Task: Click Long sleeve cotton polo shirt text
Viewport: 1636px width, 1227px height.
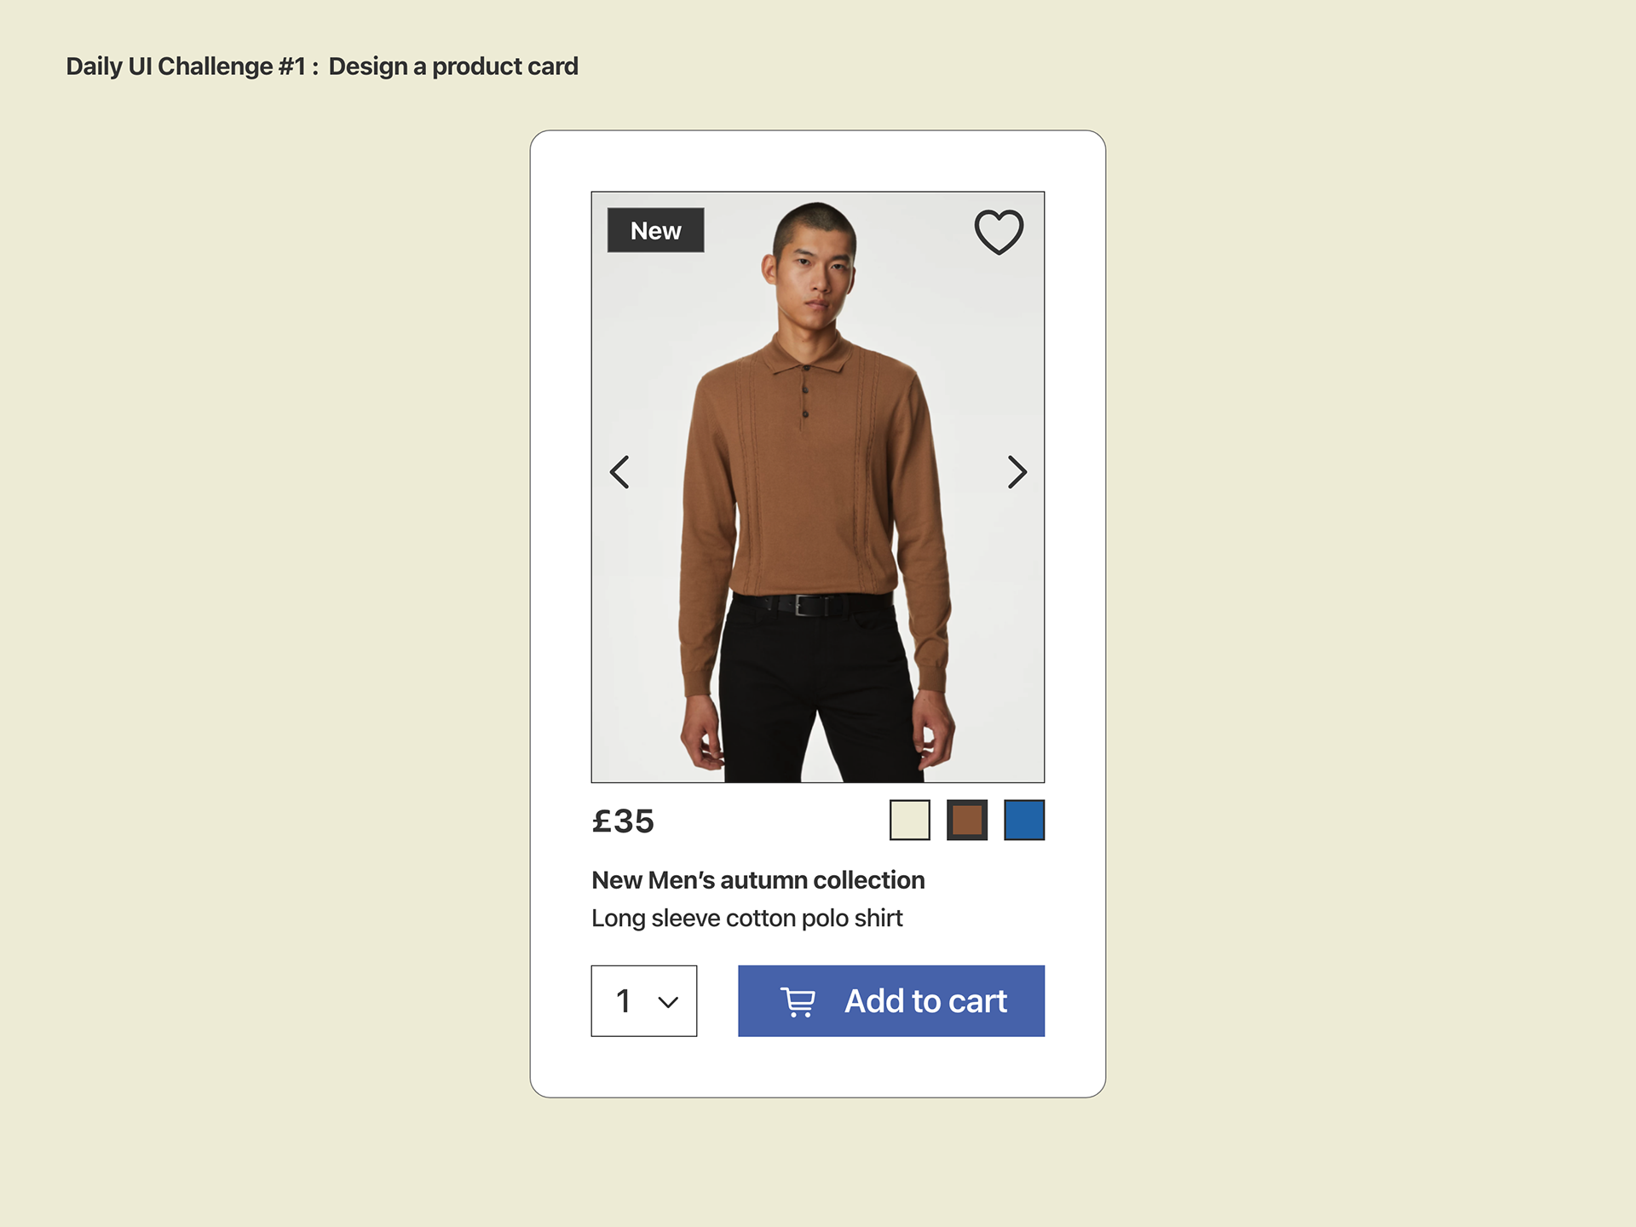Action: [746, 919]
